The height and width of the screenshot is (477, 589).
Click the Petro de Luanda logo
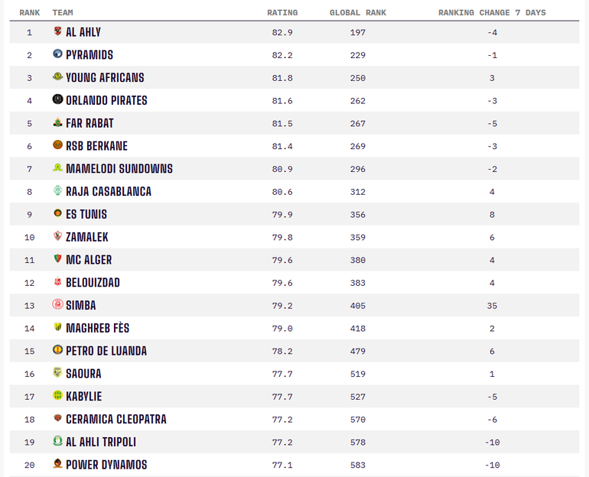point(57,350)
